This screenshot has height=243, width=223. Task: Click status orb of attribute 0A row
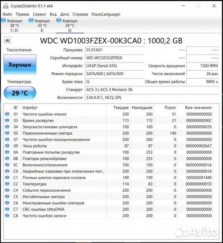[7, 152]
